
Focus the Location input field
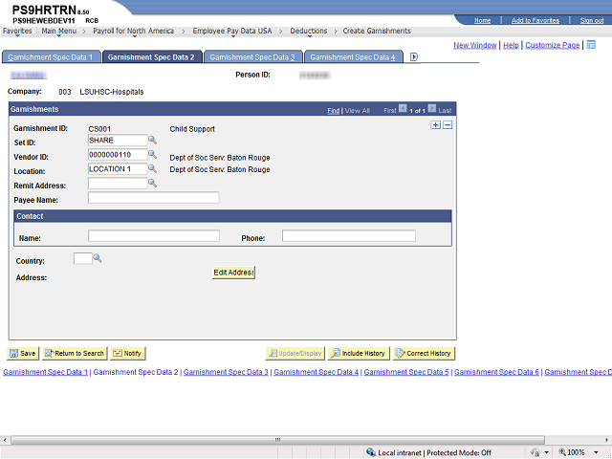[118, 168]
